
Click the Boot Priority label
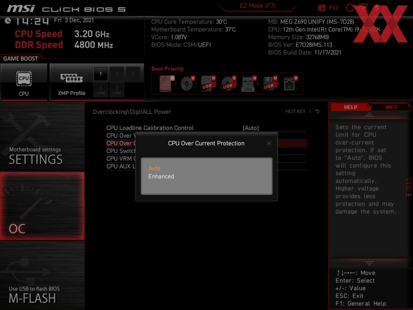(168, 69)
